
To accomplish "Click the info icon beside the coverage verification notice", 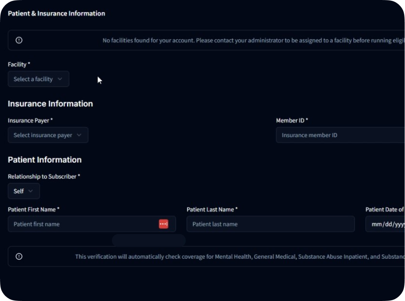I will click(19, 256).
